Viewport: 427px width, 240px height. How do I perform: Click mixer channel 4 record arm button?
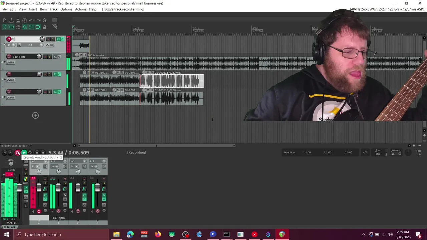pos(98,212)
